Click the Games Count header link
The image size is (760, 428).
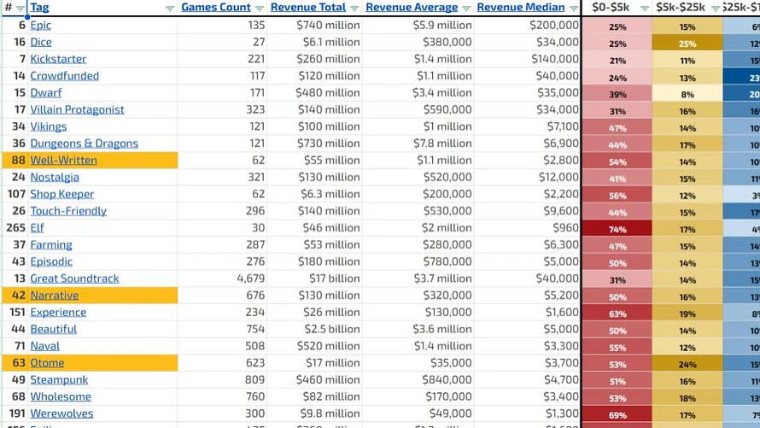pyautogui.click(x=216, y=8)
